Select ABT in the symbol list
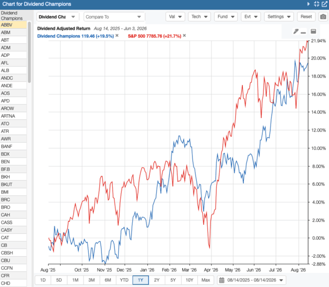This screenshot has width=329, height=287. click(13, 40)
